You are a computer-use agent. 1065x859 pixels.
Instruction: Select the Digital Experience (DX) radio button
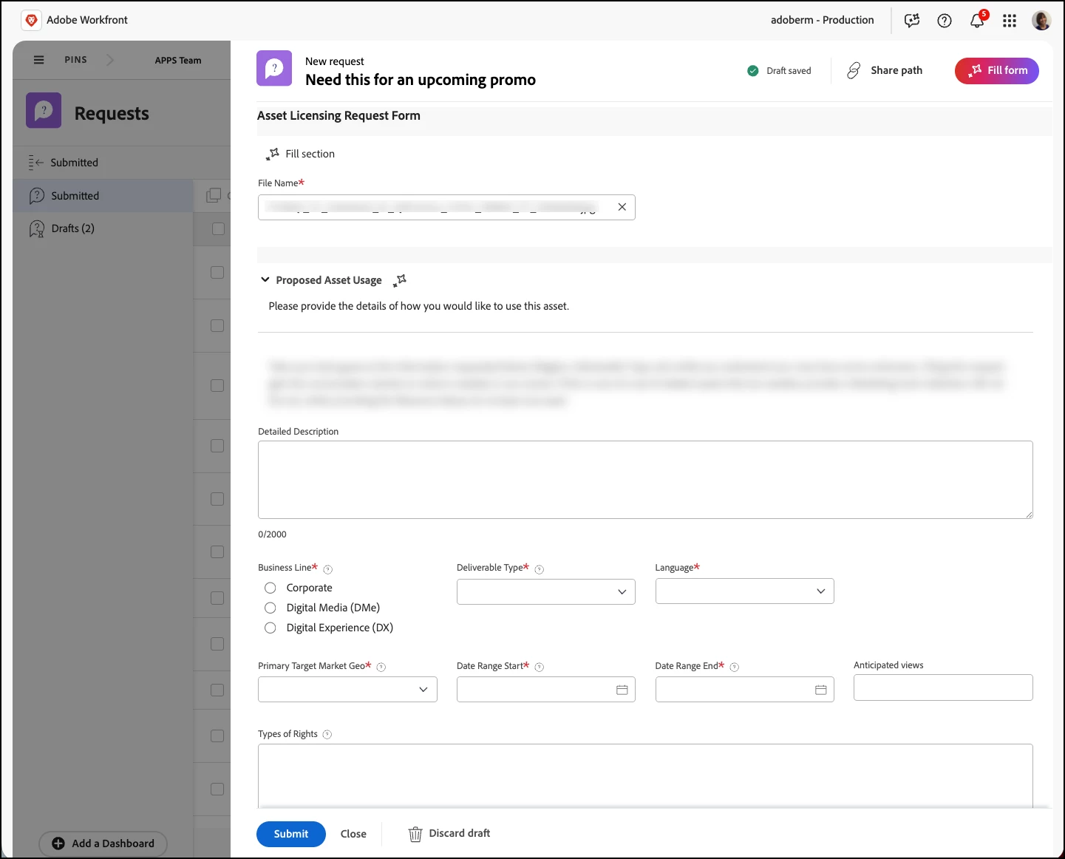click(270, 628)
